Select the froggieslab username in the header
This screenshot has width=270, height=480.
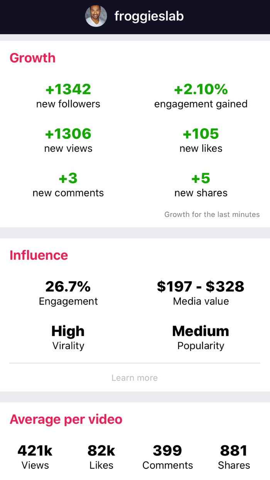tap(149, 17)
